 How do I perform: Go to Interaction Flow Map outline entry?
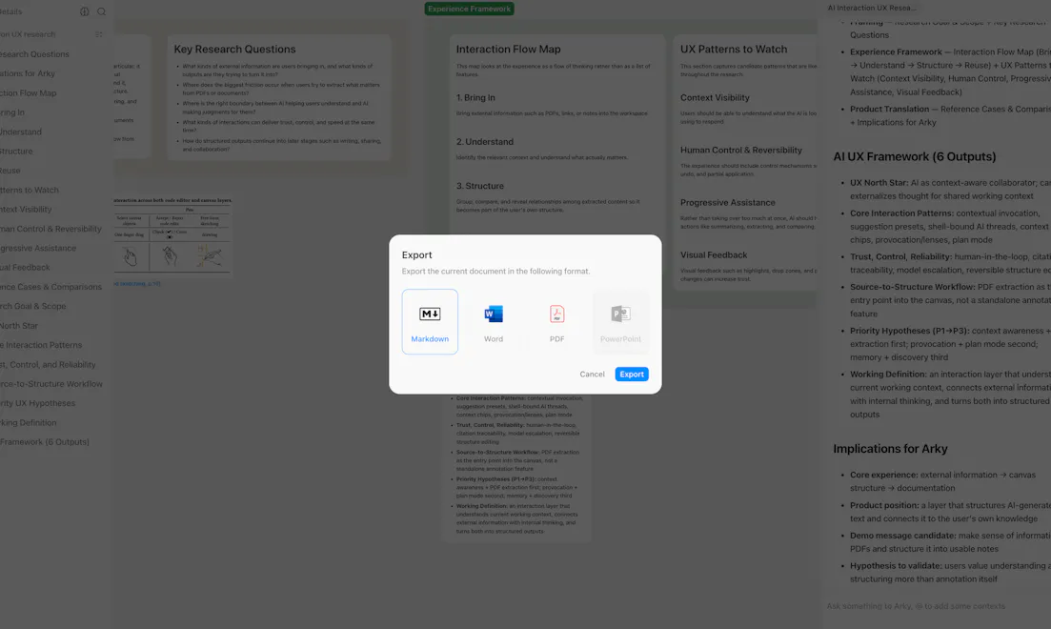(29, 92)
